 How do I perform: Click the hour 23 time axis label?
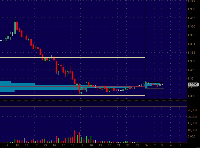(137, 145)
